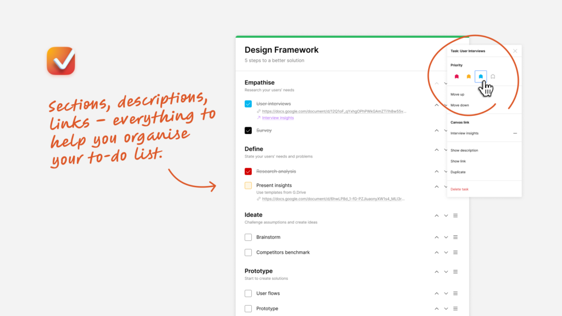Move Prototype task up
Image resolution: width=562 pixels, height=316 pixels.
coord(436,308)
